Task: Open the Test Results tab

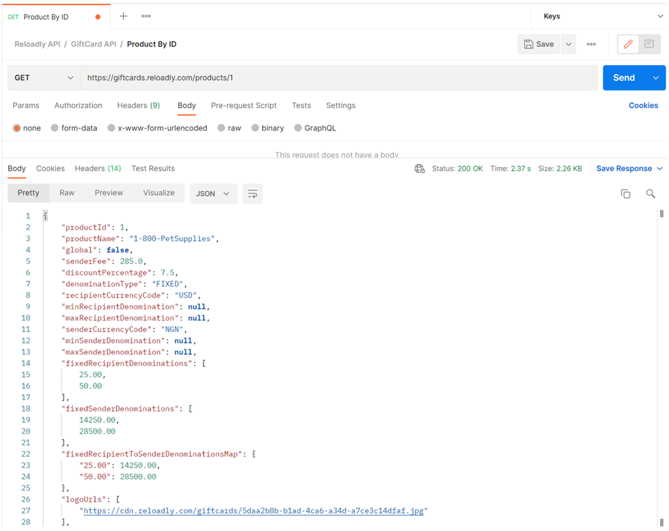Action: [x=153, y=169]
